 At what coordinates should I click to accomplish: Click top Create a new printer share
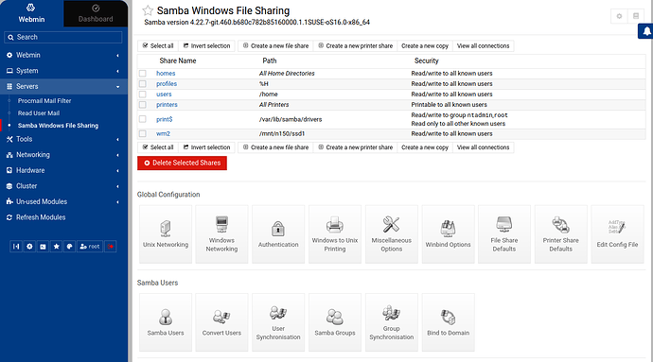click(x=355, y=45)
